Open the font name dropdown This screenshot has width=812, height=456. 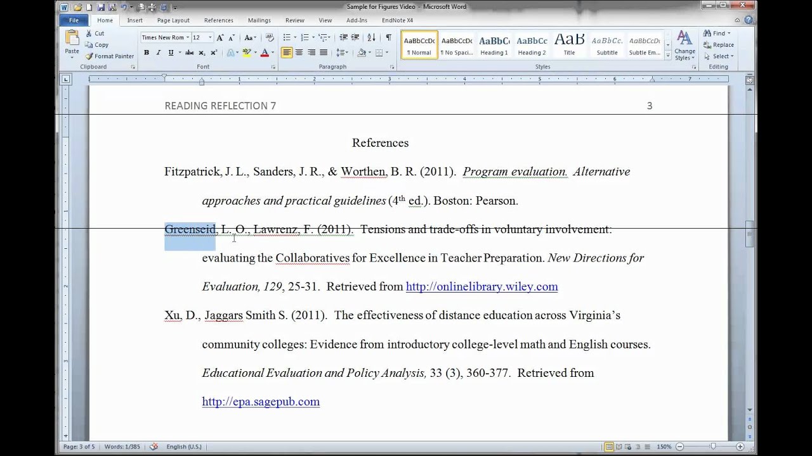coord(188,37)
